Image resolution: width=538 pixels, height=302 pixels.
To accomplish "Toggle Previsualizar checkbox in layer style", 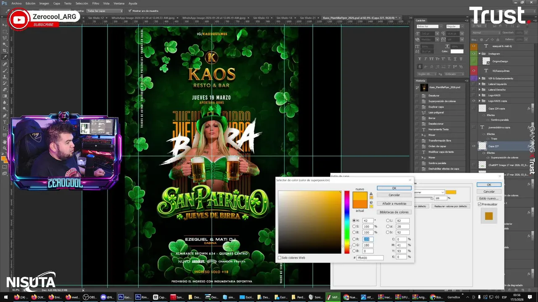I will click(x=480, y=204).
